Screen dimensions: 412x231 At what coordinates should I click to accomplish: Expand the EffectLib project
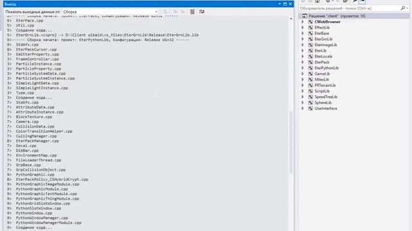[303, 28]
